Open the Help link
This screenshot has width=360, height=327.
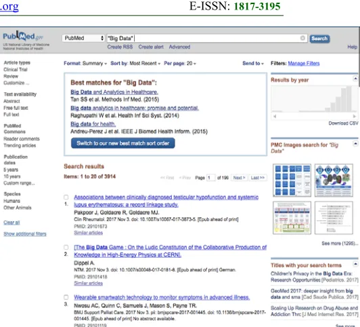(352, 47)
